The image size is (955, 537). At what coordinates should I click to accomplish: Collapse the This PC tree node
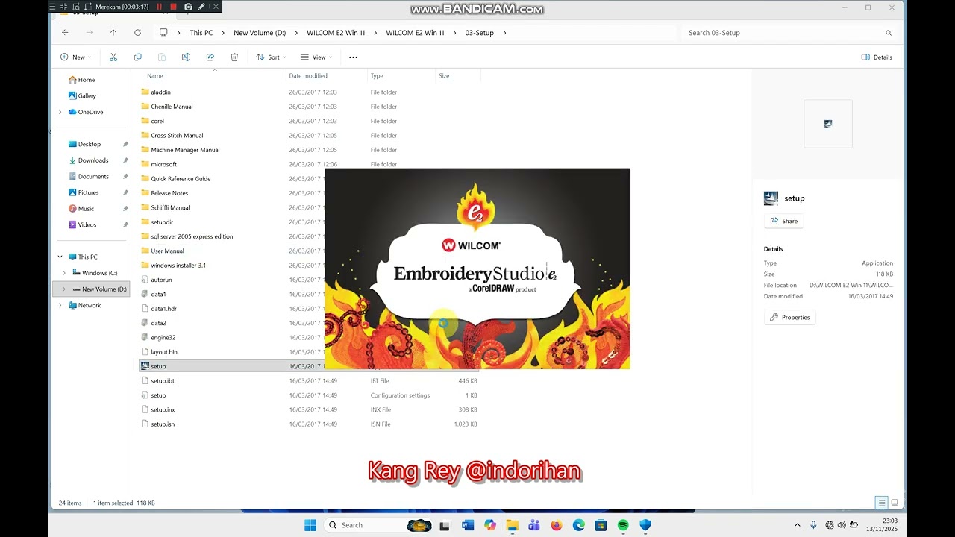click(x=60, y=257)
